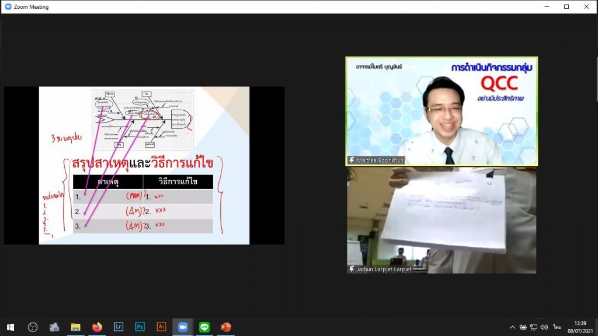Open PowerPoint from the taskbar

point(225,327)
